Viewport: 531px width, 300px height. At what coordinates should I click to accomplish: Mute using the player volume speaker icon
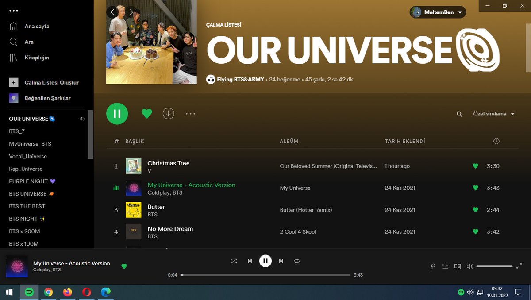(x=470, y=266)
